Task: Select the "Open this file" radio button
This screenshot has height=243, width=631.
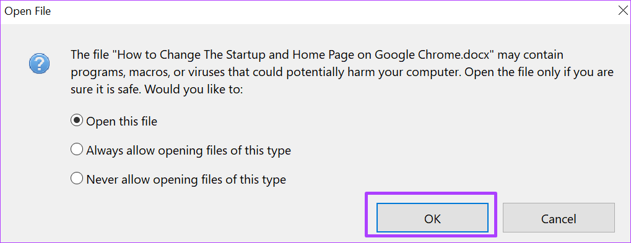Action: [x=76, y=121]
